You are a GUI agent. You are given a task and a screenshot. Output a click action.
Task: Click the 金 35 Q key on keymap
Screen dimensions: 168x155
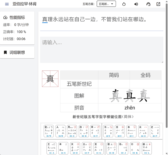pyautogui.click(x=49, y=131)
